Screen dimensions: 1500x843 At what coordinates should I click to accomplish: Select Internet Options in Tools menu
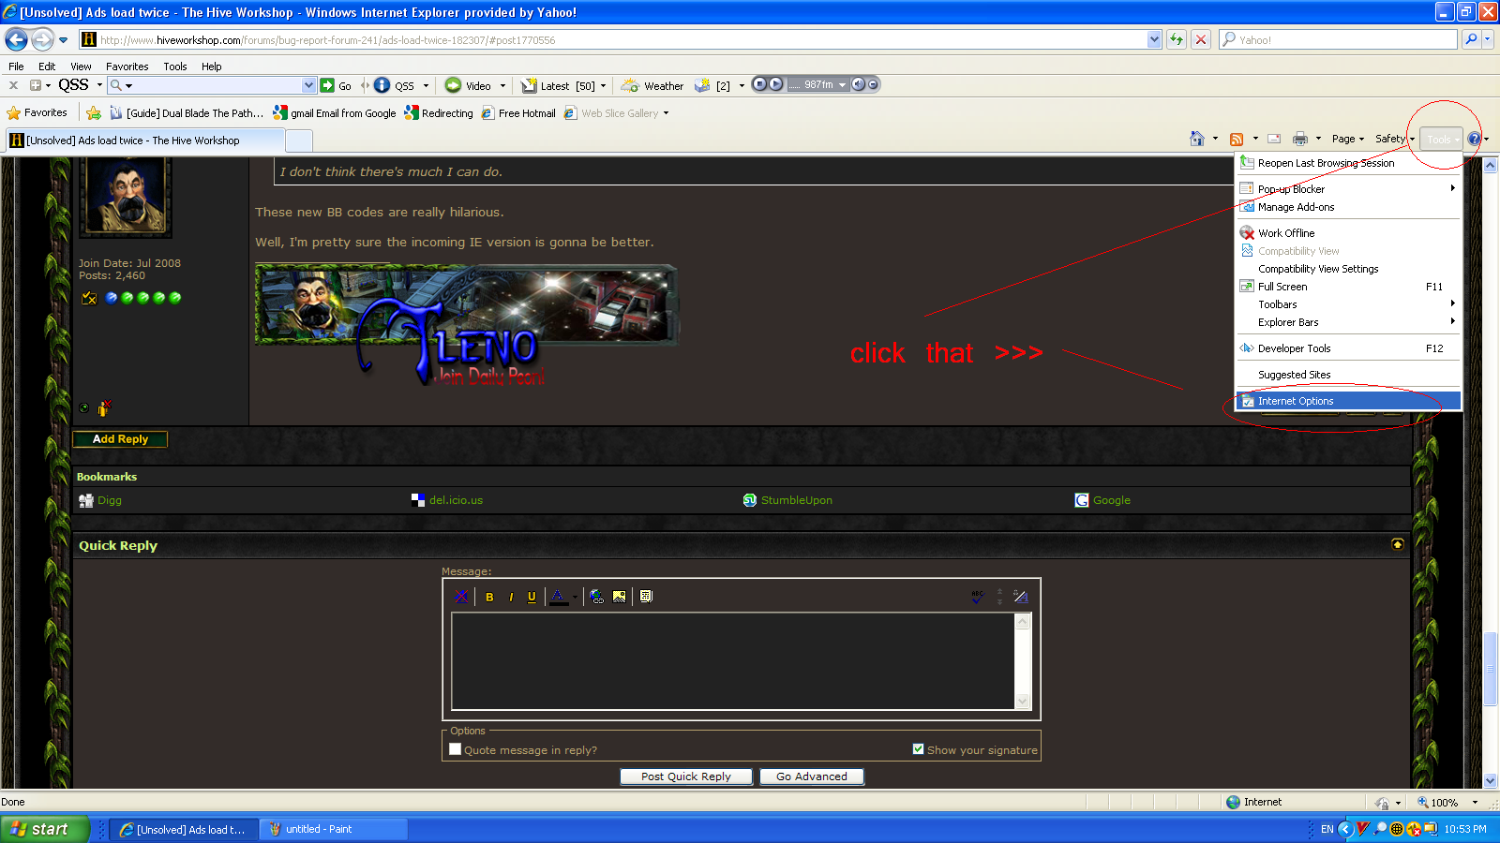(1348, 401)
